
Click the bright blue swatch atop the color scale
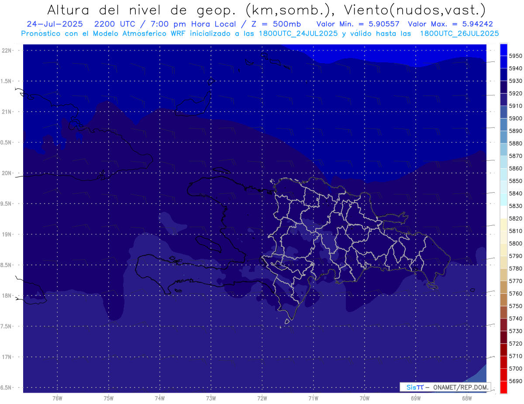(x=503, y=49)
